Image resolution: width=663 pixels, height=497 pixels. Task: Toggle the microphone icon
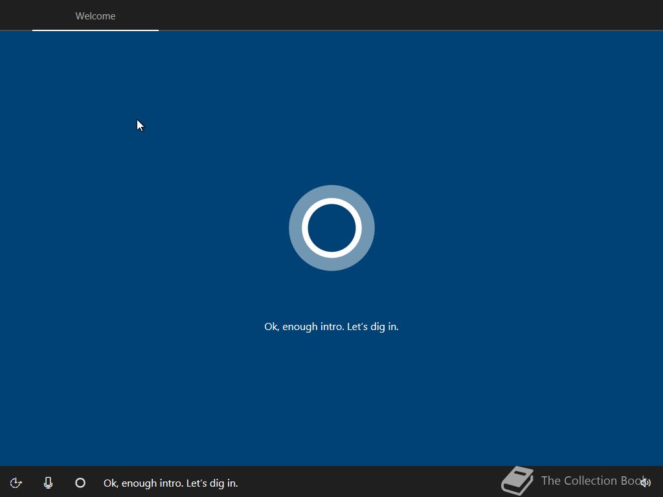tap(48, 483)
